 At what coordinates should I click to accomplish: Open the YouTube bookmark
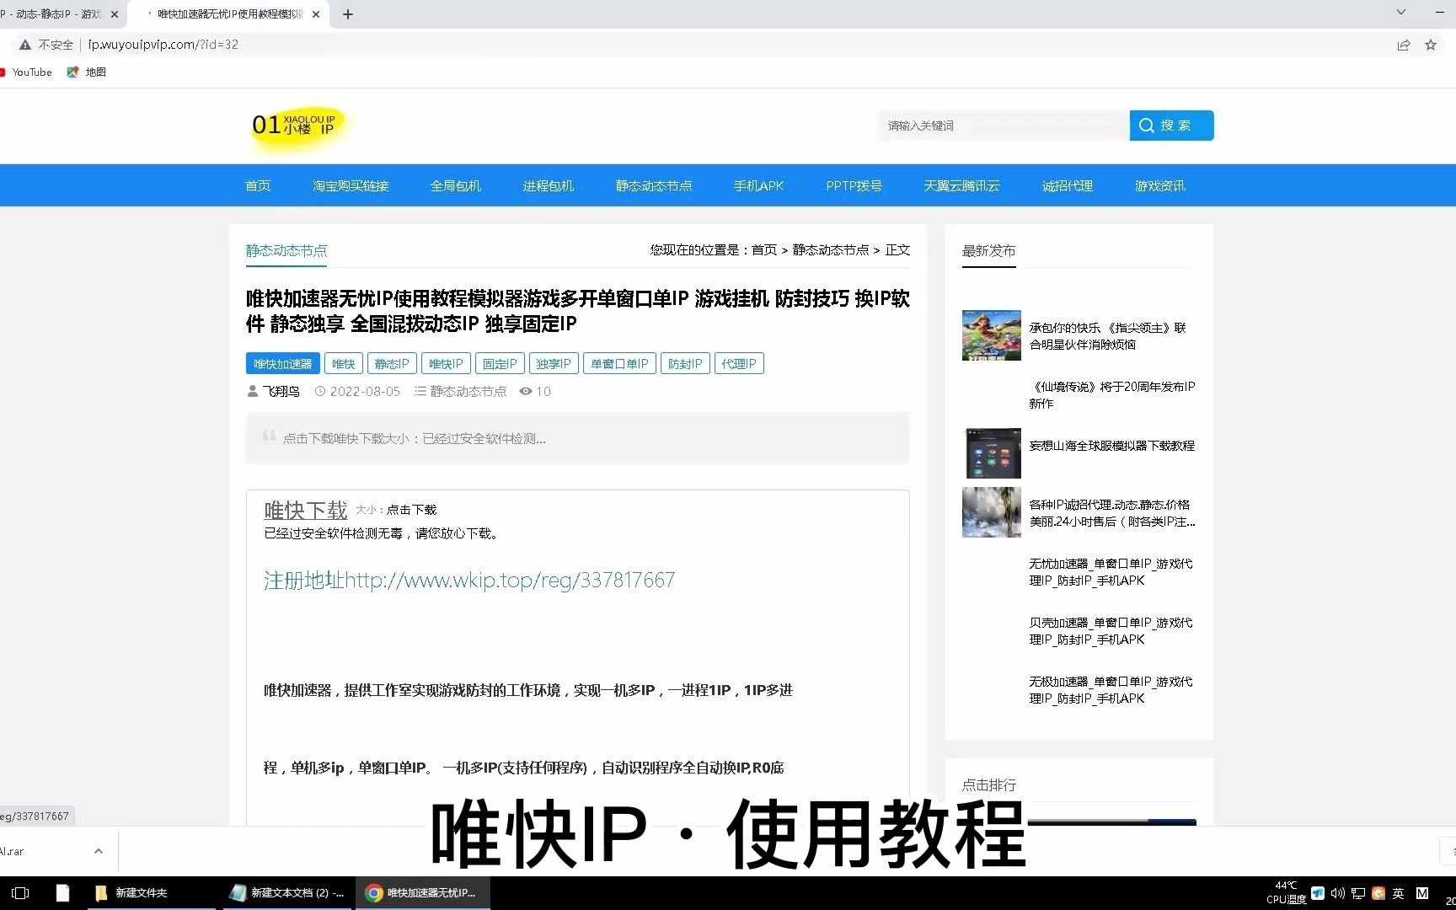(x=26, y=72)
